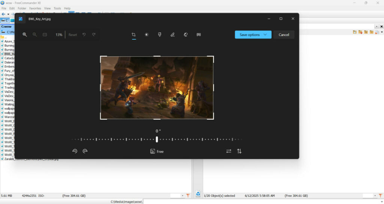
Task: Click the '4244x2351' status bar text
Action: coord(29,196)
